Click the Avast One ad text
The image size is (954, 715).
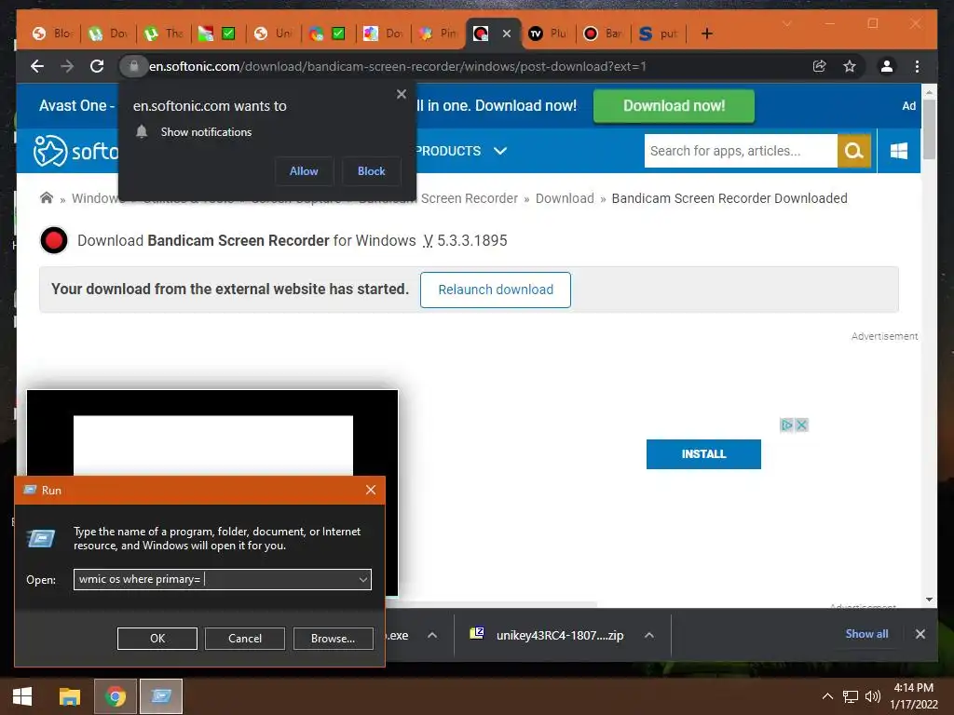76,106
